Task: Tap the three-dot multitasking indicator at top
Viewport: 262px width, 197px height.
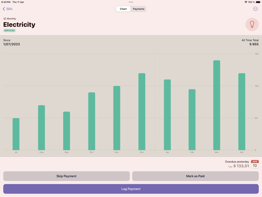Action: [x=131, y=2]
